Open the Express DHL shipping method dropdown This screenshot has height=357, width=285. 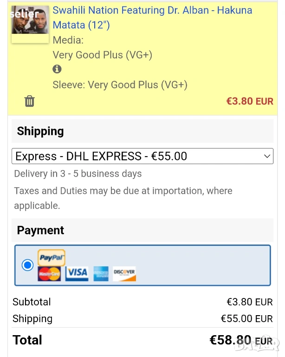(x=142, y=156)
